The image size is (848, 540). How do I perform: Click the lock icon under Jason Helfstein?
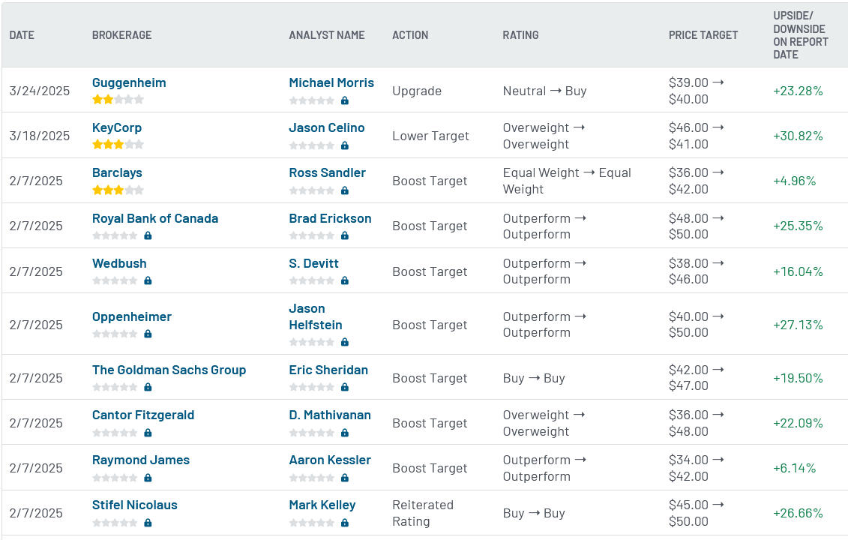click(x=344, y=343)
